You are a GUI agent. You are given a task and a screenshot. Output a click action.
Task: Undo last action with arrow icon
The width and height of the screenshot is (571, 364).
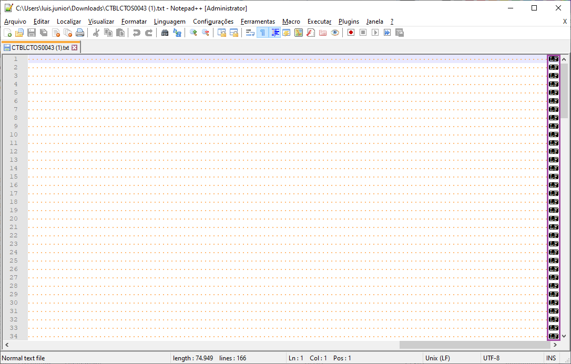click(137, 33)
